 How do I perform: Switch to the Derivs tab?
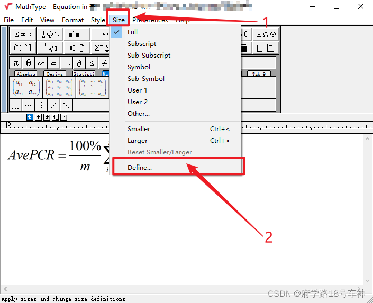pos(55,74)
